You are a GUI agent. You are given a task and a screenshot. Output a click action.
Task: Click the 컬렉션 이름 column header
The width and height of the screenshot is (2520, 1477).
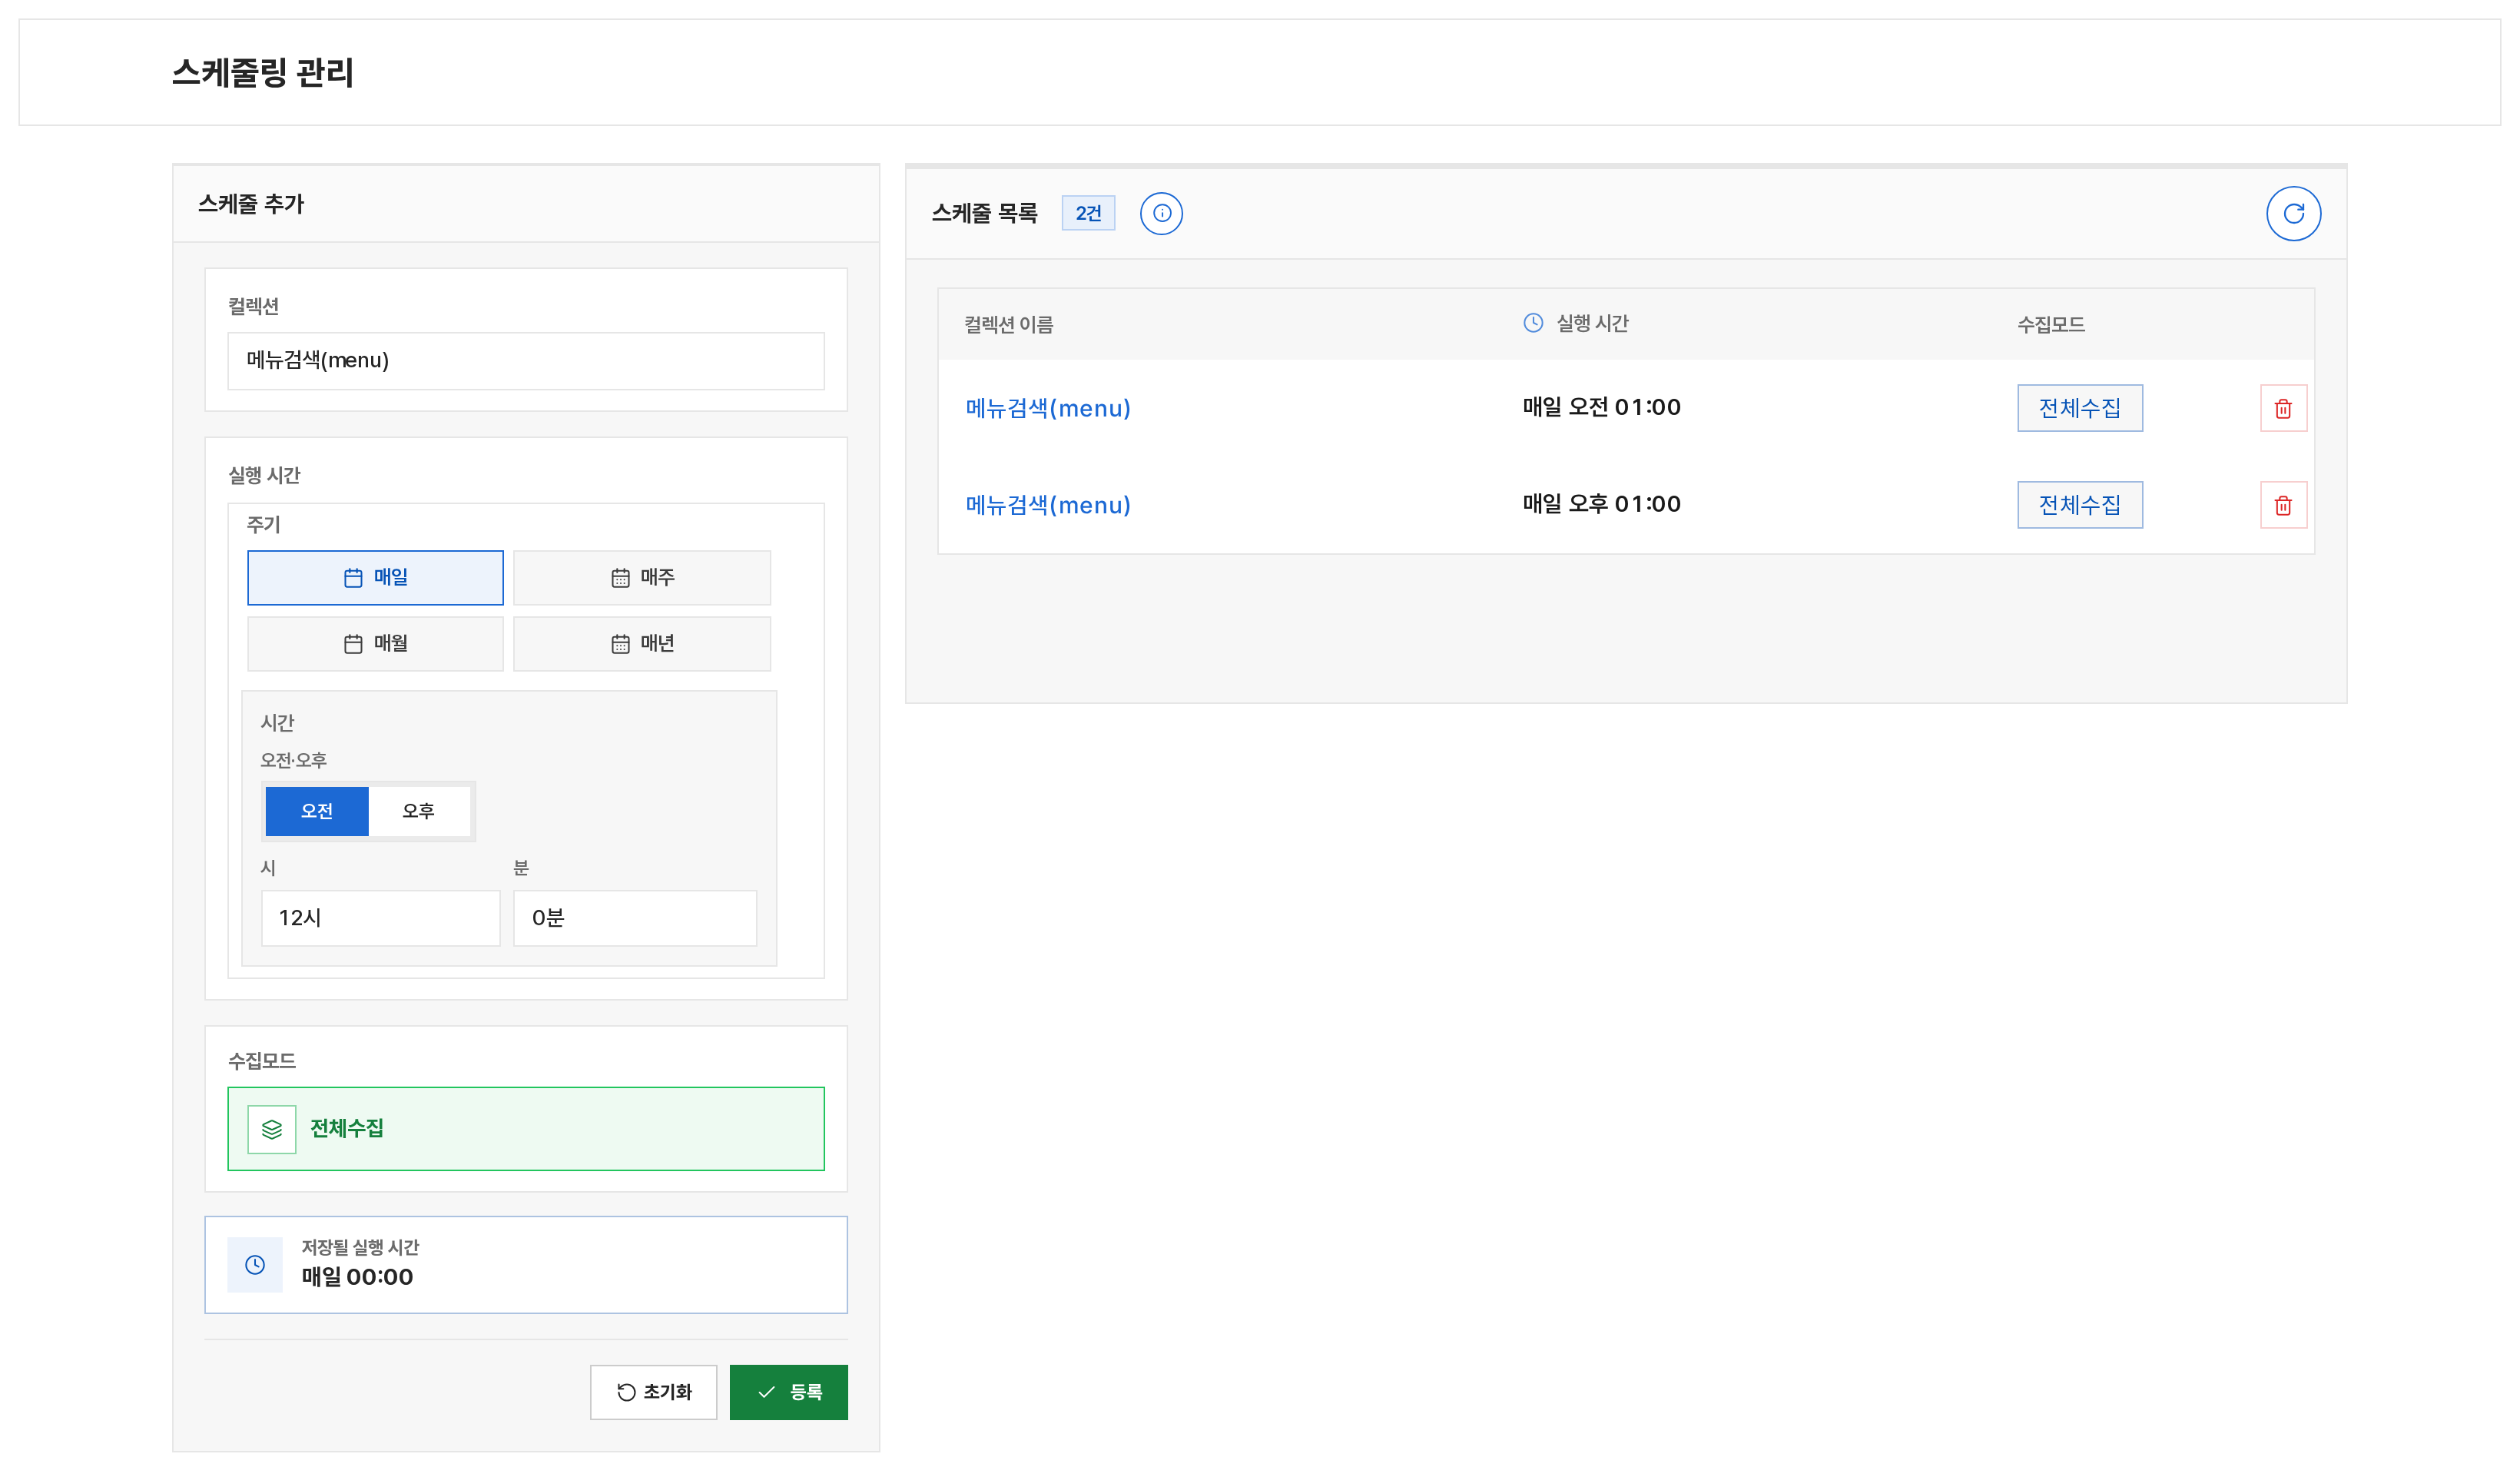[1008, 324]
